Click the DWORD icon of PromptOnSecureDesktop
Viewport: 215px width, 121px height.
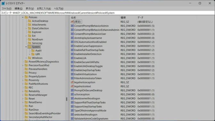coord(72,90)
